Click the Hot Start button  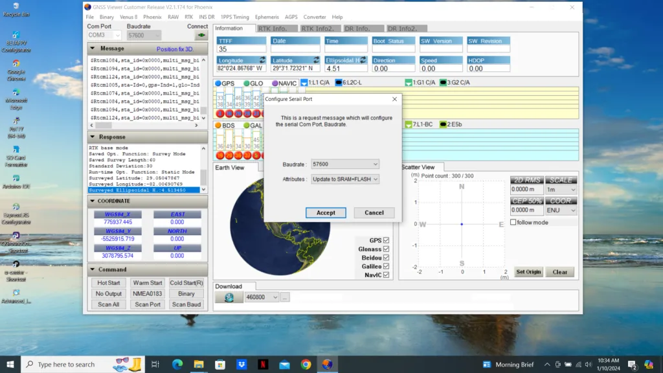[x=109, y=283]
